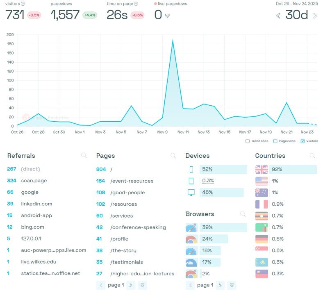This screenshot has height=295, width=323.
Task: Select the desktop monitor device icon
Action: pyautogui.click(x=191, y=193)
